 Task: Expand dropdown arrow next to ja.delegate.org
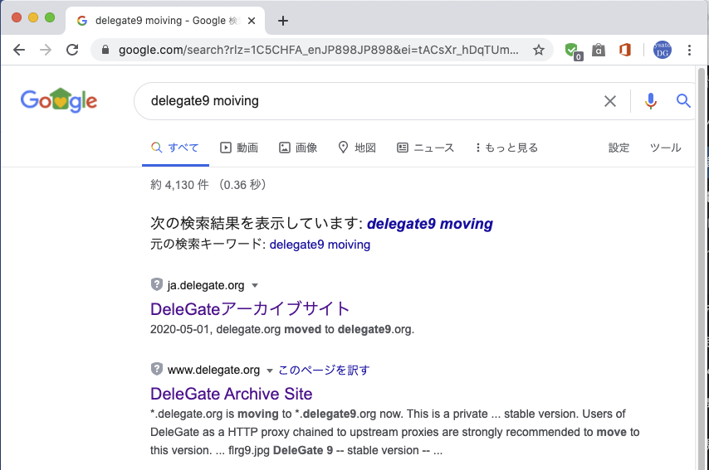click(255, 286)
